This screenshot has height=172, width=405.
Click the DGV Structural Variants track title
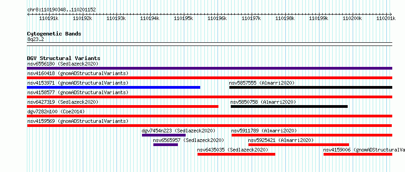(64, 58)
